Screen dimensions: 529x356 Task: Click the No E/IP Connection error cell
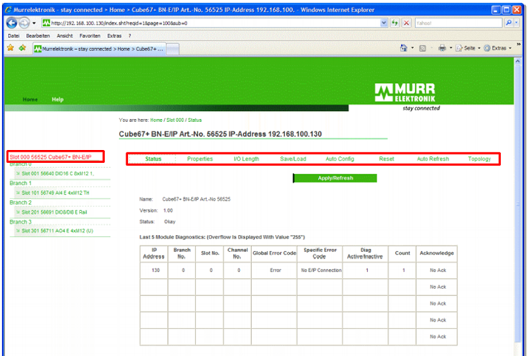tap(321, 271)
